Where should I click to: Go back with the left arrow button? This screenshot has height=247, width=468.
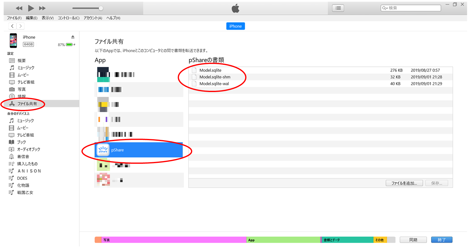pyautogui.click(x=12, y=26)
